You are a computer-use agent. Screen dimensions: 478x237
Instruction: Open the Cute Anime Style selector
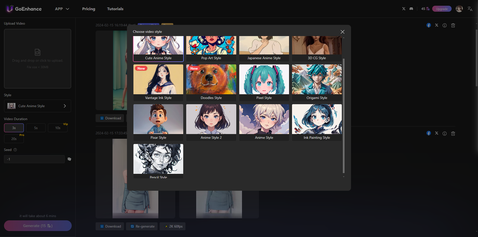click(x=37, y=106)
